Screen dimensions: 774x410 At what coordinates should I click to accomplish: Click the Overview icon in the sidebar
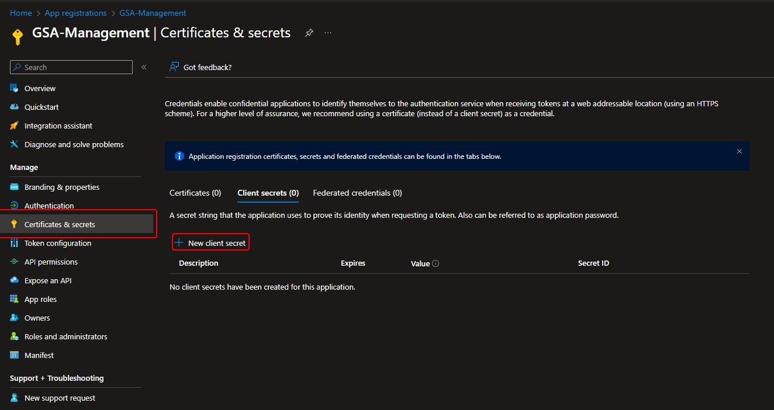click(15, 88)
